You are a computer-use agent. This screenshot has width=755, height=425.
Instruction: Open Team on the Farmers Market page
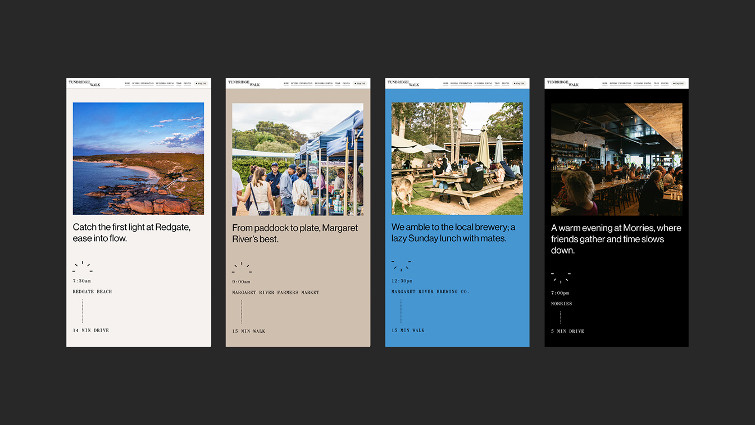tap(338, 83)
